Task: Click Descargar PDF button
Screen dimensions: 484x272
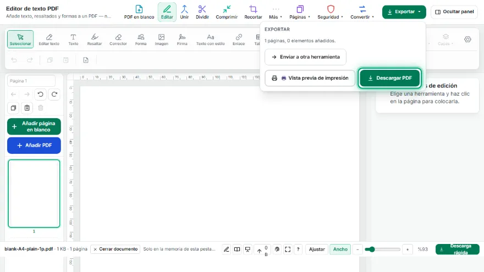Action: pos(390,78)
